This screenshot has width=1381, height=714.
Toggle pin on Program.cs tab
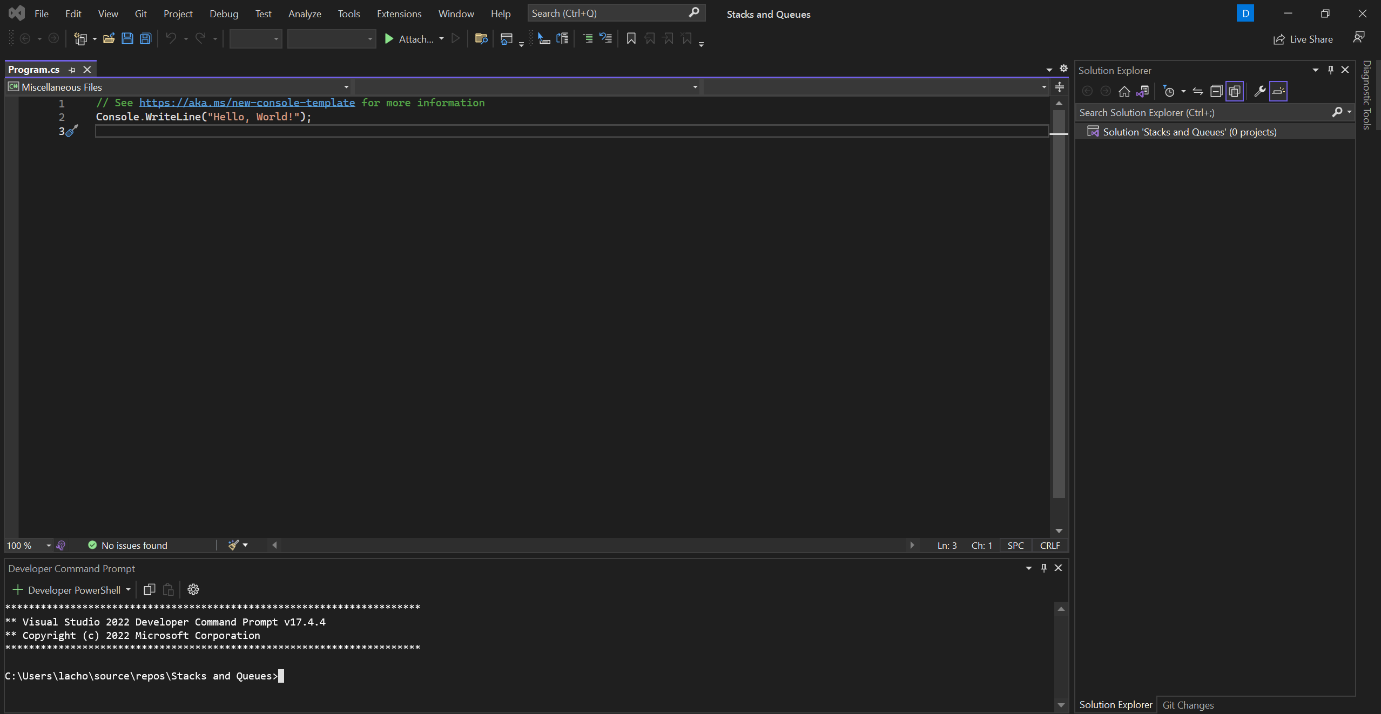point(72,70)
